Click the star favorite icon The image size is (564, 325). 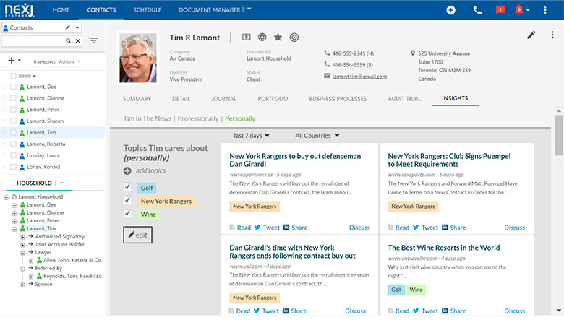click(x=278, y=37)
